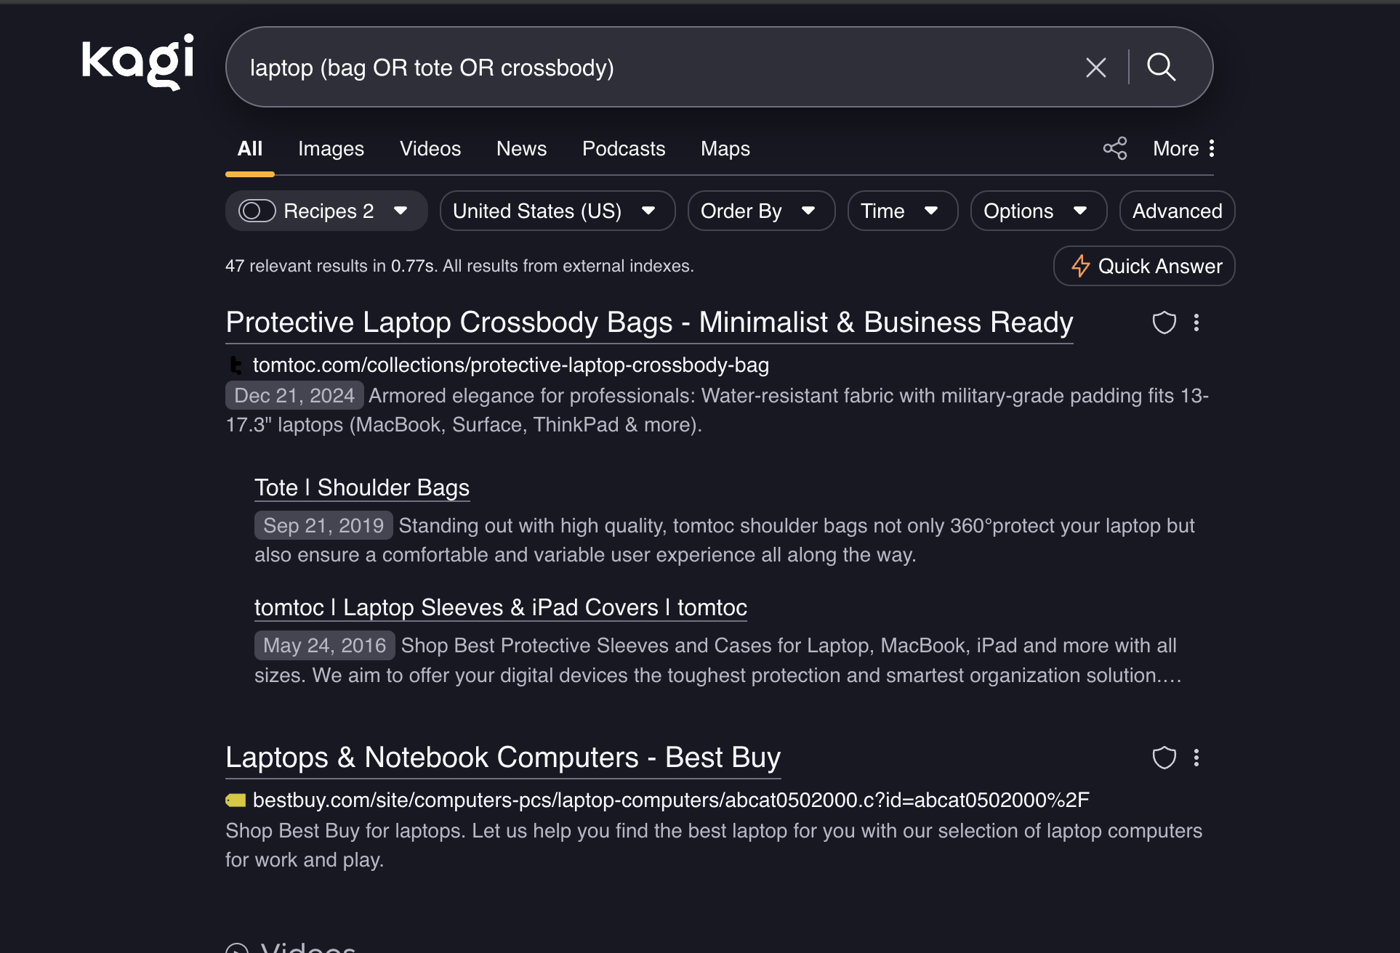
Task: Open the Tote | Shoulder Bags link
Action: [361, 487]
